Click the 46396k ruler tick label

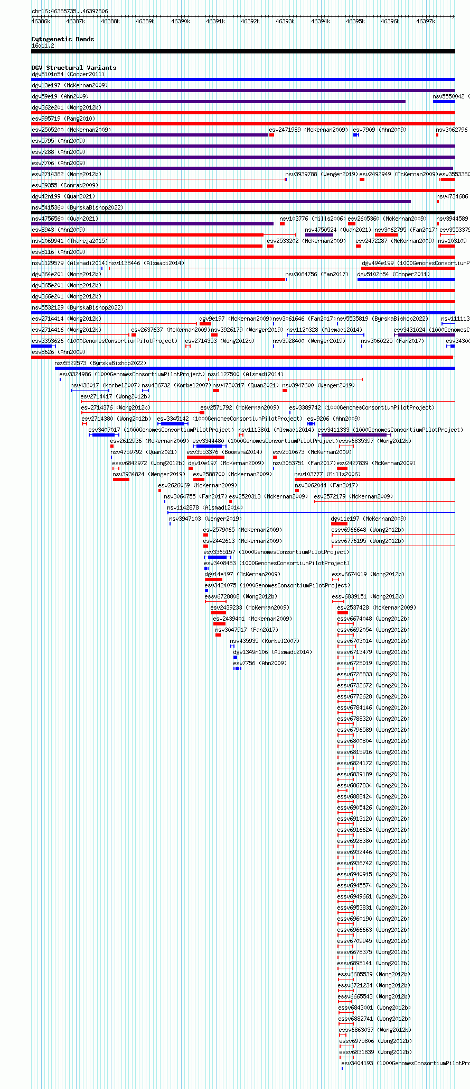click(390, 21)
